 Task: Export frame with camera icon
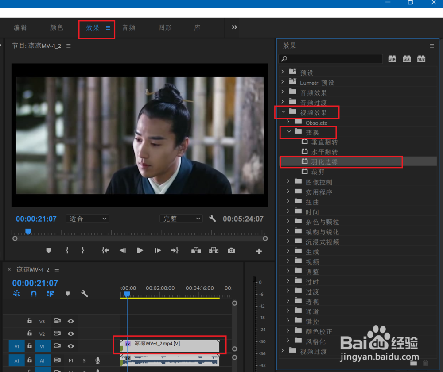click(x=231, y=250)
